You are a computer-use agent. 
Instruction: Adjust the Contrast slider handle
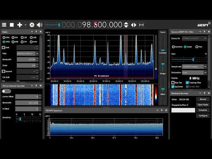163,50
